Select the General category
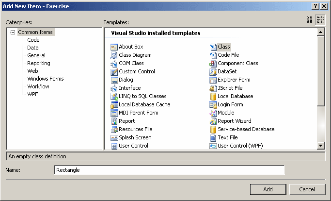This screenshot has width=331, height=201. tap(36, 55)
